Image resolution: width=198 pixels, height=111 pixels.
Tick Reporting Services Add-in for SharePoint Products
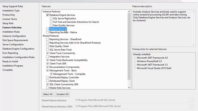coord(47,43)
